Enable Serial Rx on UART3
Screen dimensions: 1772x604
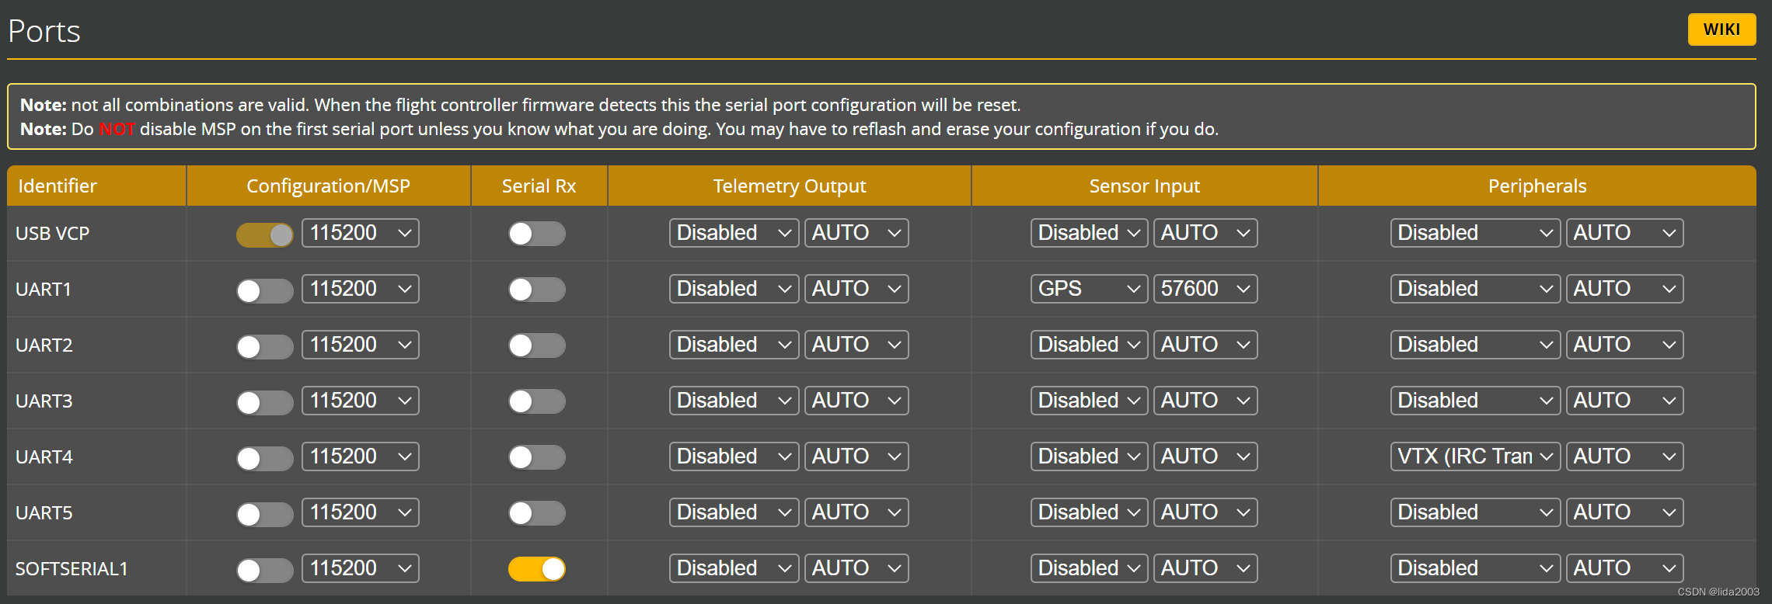coord(536,401)
